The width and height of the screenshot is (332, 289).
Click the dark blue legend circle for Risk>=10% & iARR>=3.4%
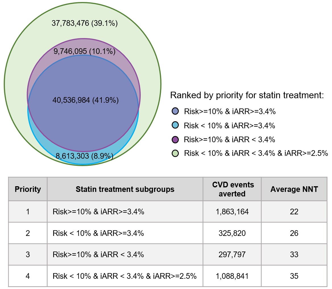click(175, 111)
